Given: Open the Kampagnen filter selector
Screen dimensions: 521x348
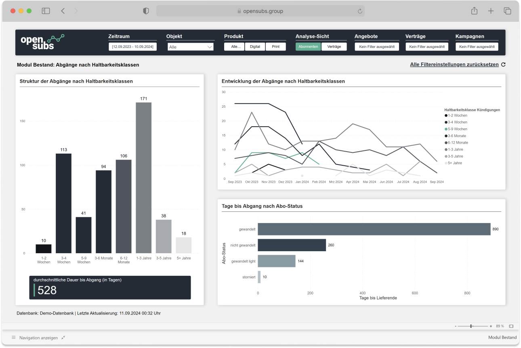Looking at the screenshot, I should 477,47.
